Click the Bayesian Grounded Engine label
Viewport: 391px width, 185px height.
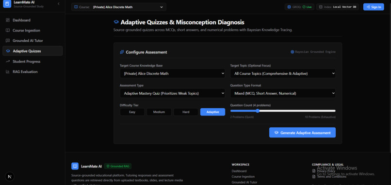315,52
